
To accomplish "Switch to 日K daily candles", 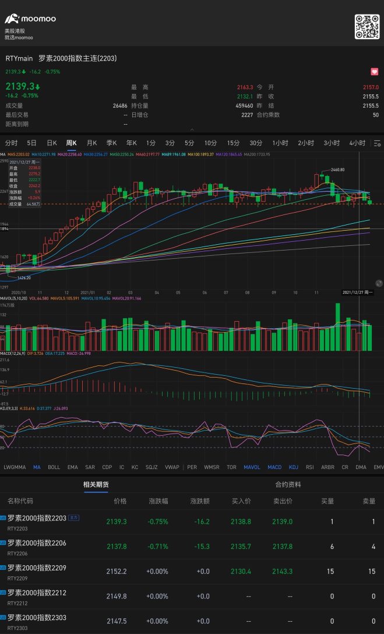I will [52, 143].
